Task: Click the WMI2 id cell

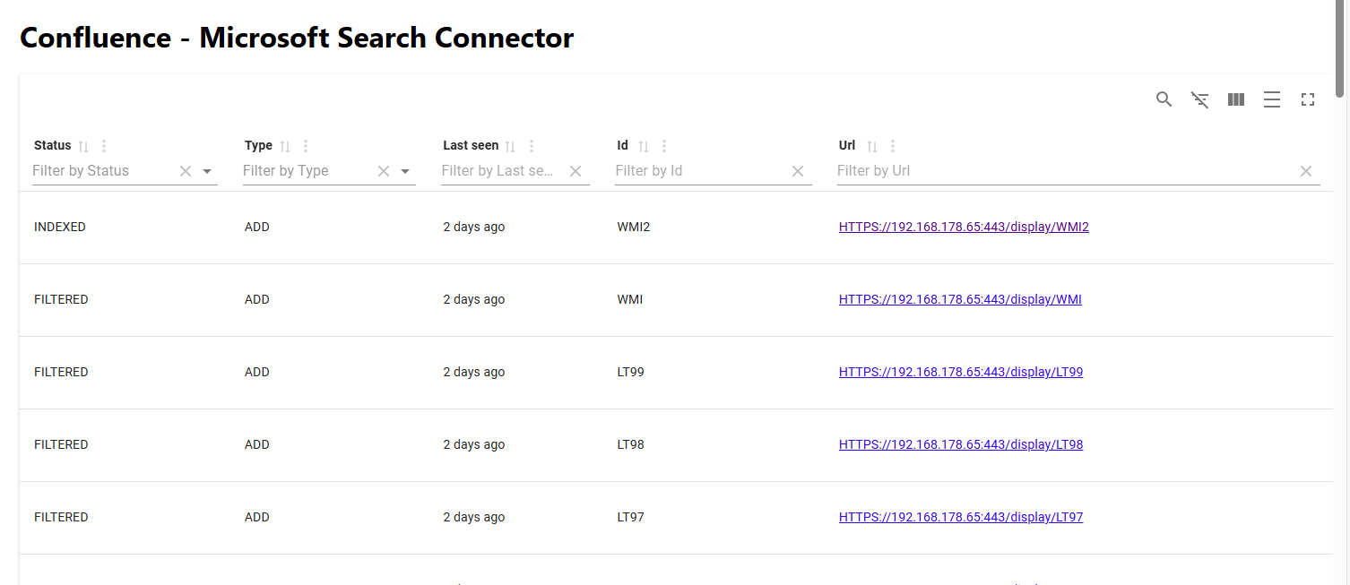Action: click(x=634, y=228)
